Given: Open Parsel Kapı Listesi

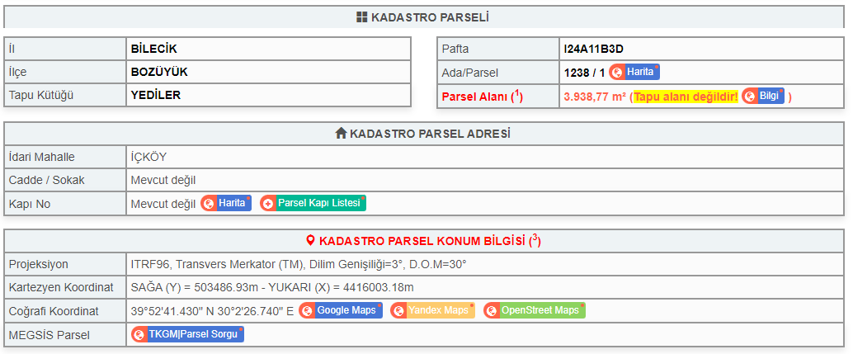Looking at the screenshot, I should (313, 203).
